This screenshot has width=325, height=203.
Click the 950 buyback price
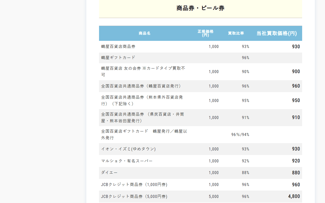(296, 100)
